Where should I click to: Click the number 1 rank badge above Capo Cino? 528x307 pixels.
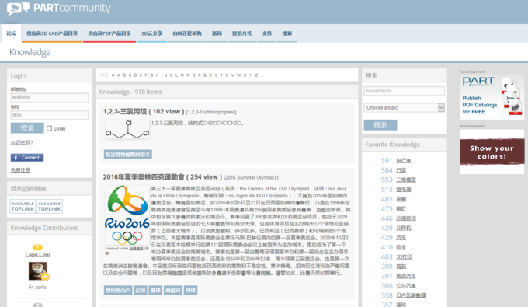pyautogui.click(x=38, y=247)
